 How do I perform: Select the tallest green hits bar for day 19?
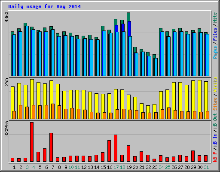(x=128, y=17)
